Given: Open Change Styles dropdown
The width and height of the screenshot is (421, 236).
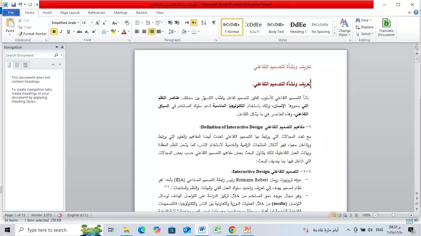Looking at the screenshot, I should [344, 27].
